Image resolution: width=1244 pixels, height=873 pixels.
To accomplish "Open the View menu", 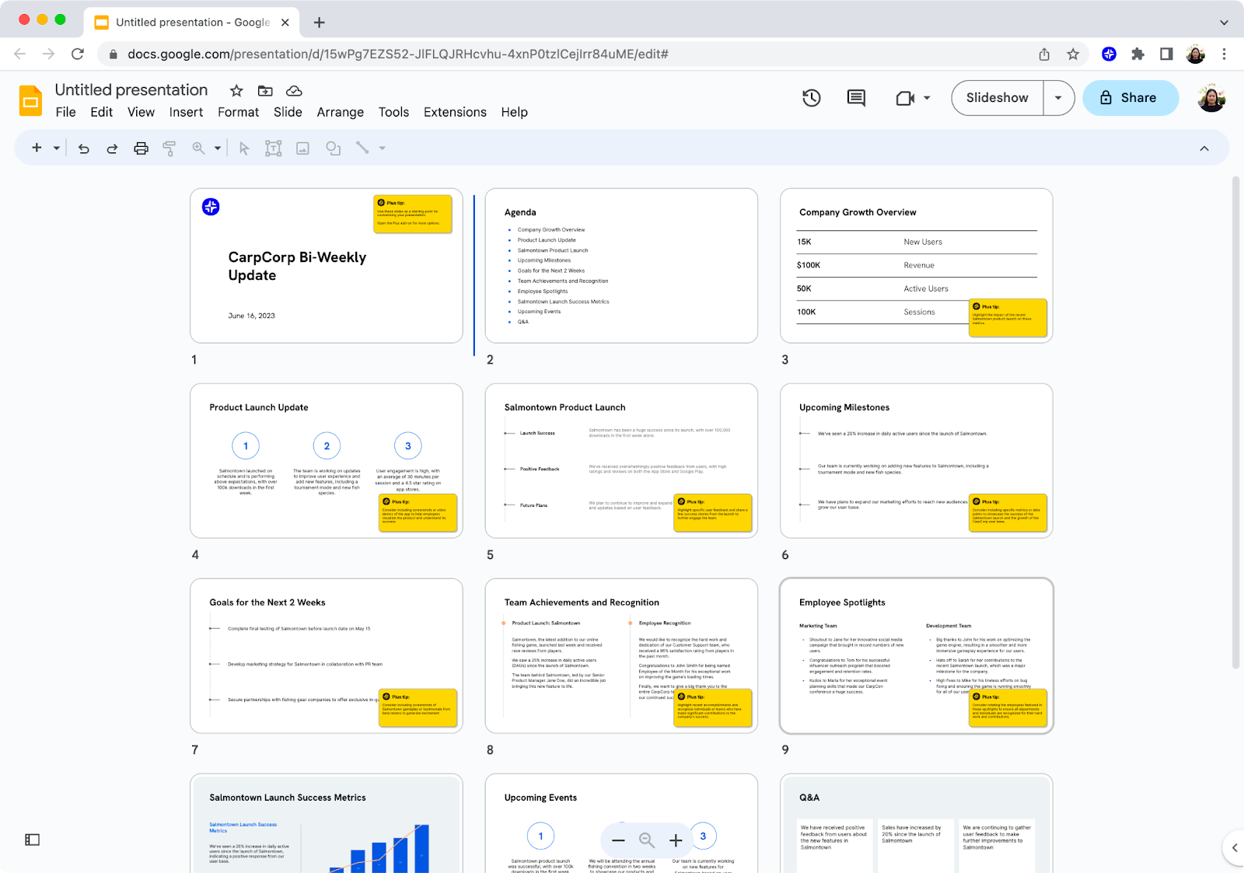I will [x=141, y=112].
